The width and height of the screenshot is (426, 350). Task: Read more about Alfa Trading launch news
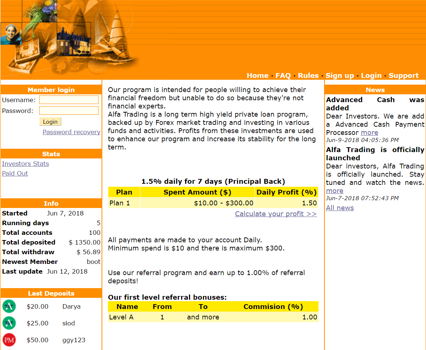click(335, 191)
